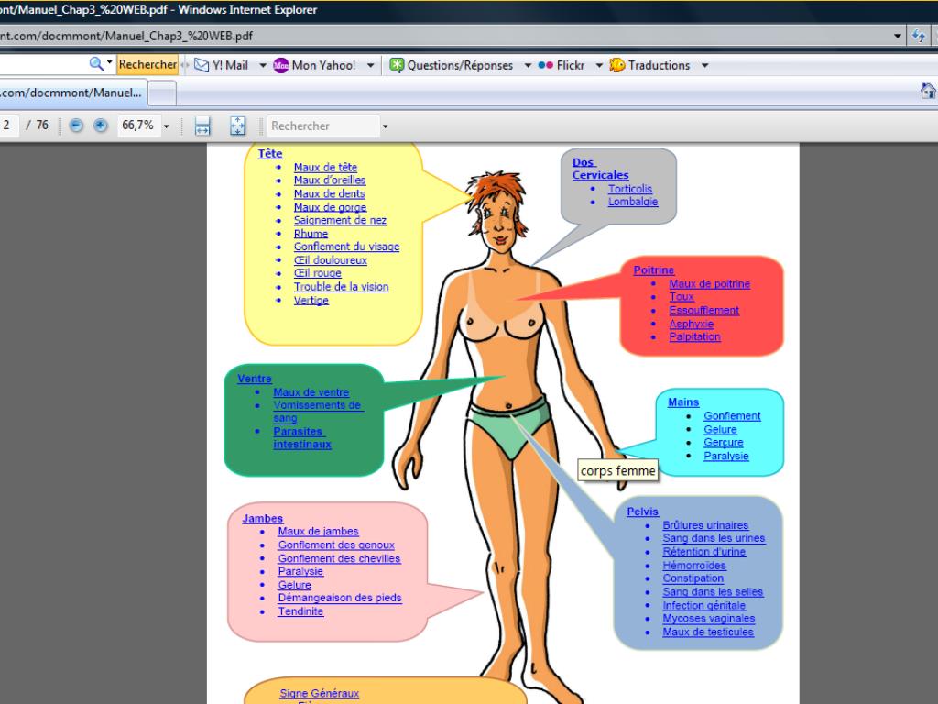Open PDF search options dropdown
Image resolution: width=938 pixels, height=704 pixels.
385,126
